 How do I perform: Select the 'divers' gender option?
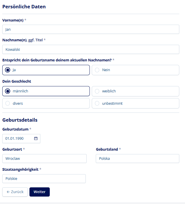pyautogui.click(x=8, y=103)
